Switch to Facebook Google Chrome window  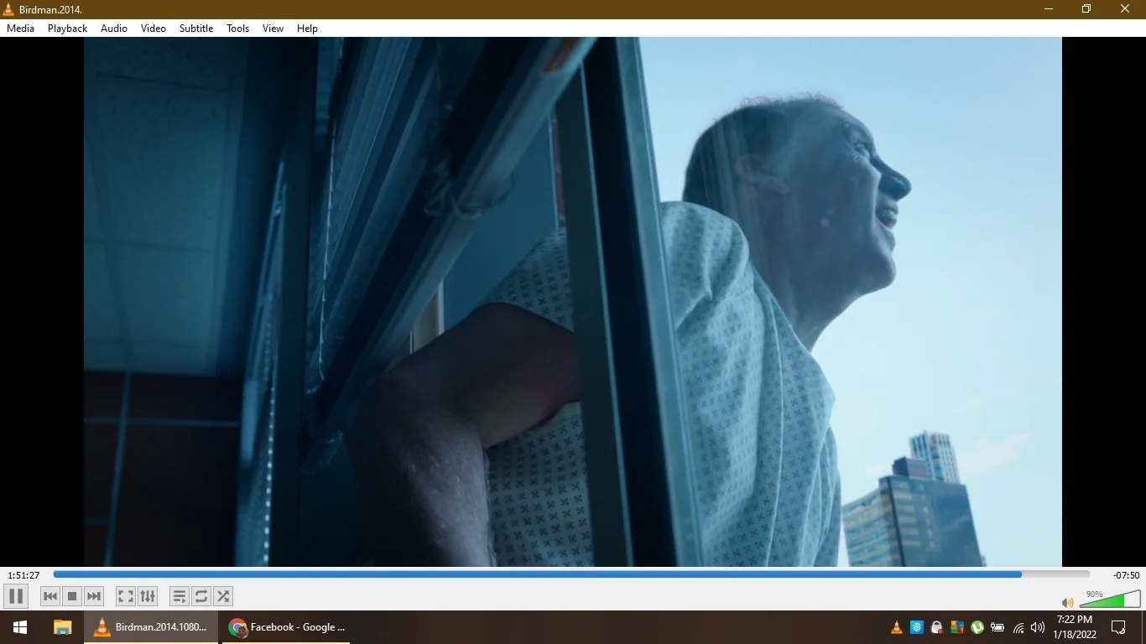286,627
